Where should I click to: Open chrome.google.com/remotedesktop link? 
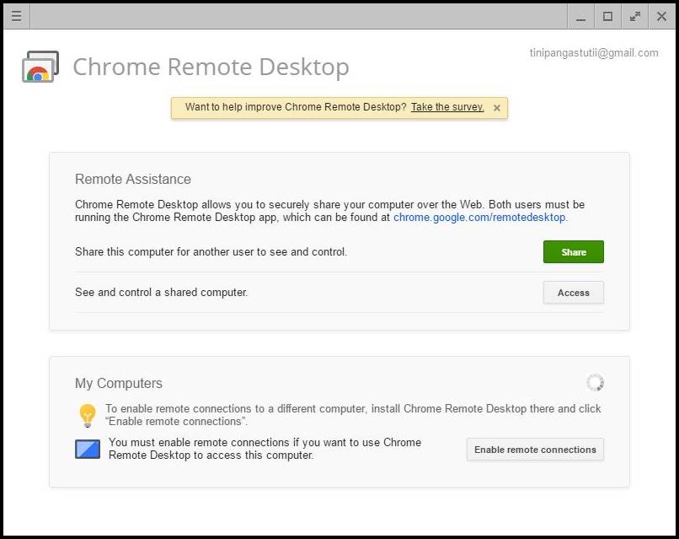(x=479, y=218)
